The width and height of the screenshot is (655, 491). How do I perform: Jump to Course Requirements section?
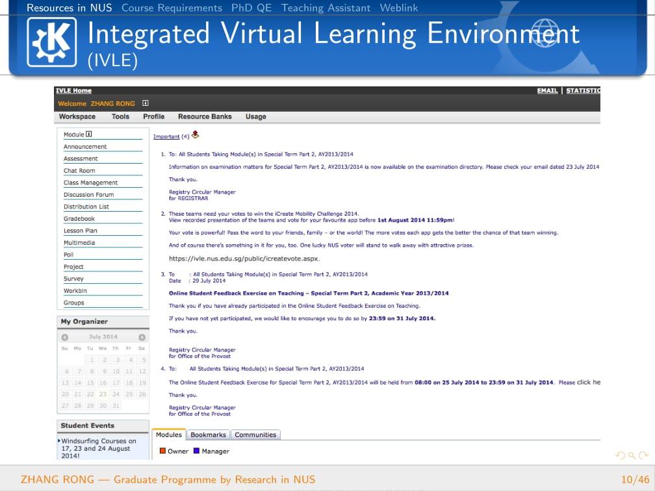tap(172, 8)
